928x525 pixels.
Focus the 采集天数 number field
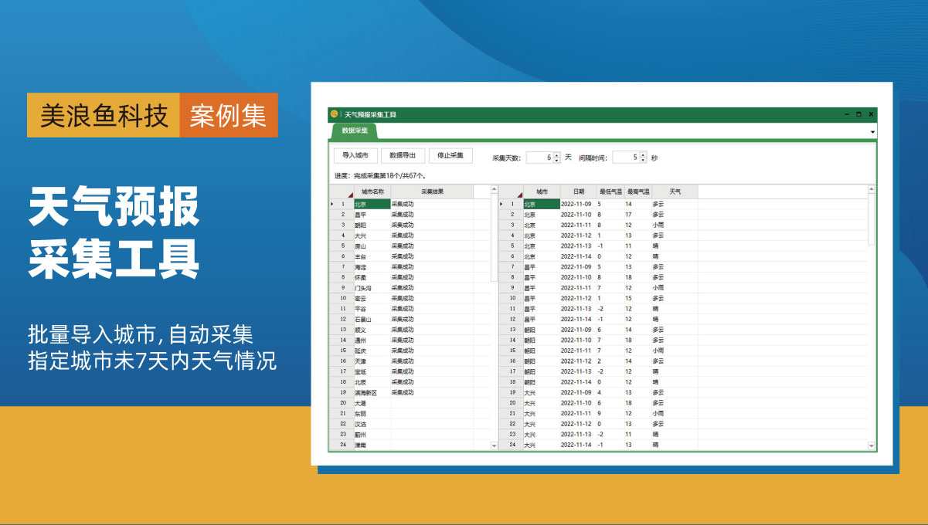click(x=539, y=157)
